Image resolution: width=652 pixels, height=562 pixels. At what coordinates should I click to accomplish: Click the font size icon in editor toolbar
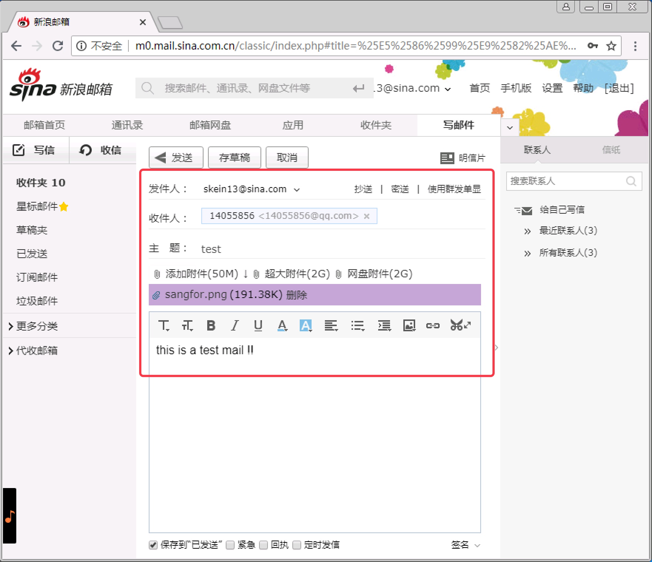tap(187, 325)
